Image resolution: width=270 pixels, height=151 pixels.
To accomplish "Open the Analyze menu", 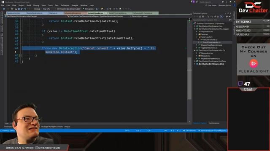I will click(75, 5).
